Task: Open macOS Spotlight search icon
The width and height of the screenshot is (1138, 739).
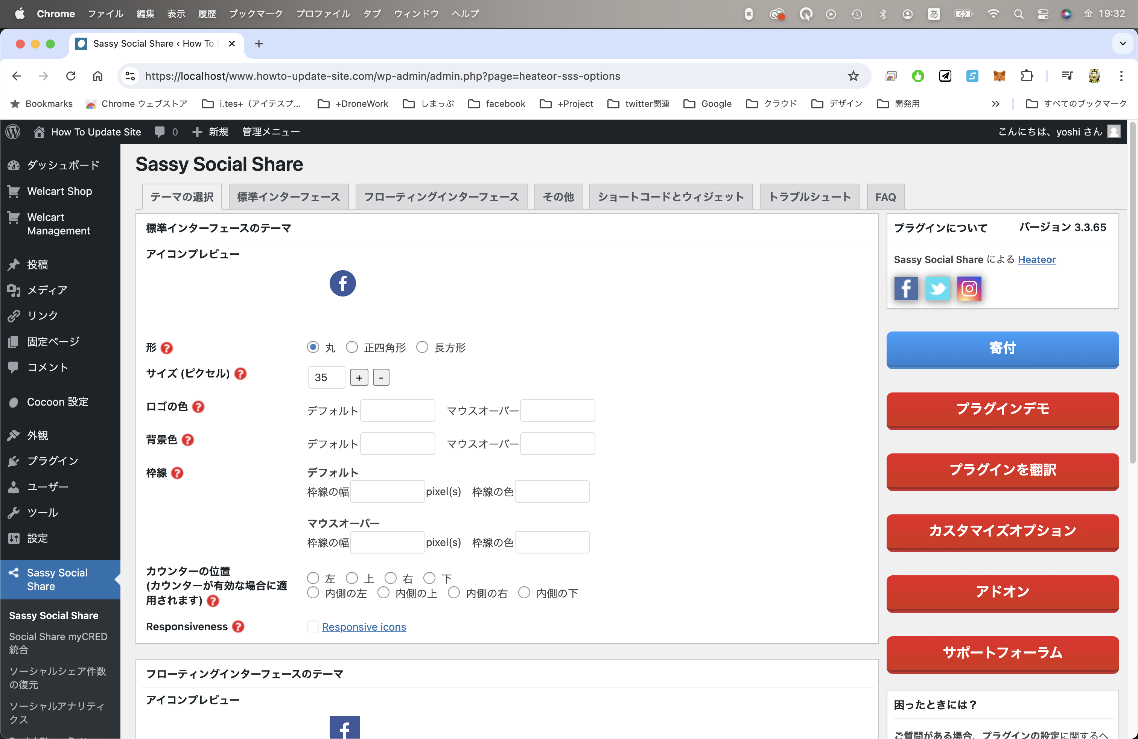Action: 1018,14
